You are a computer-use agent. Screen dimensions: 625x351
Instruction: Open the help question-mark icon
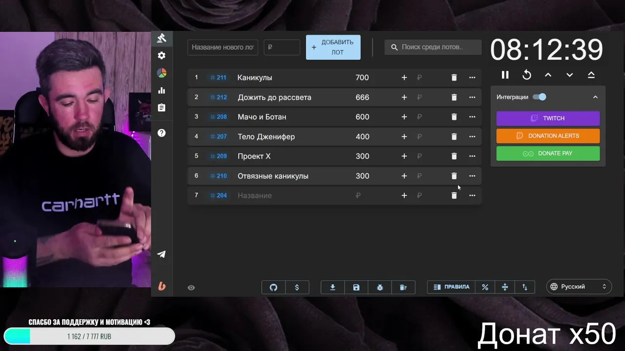[x=162, y=133]
